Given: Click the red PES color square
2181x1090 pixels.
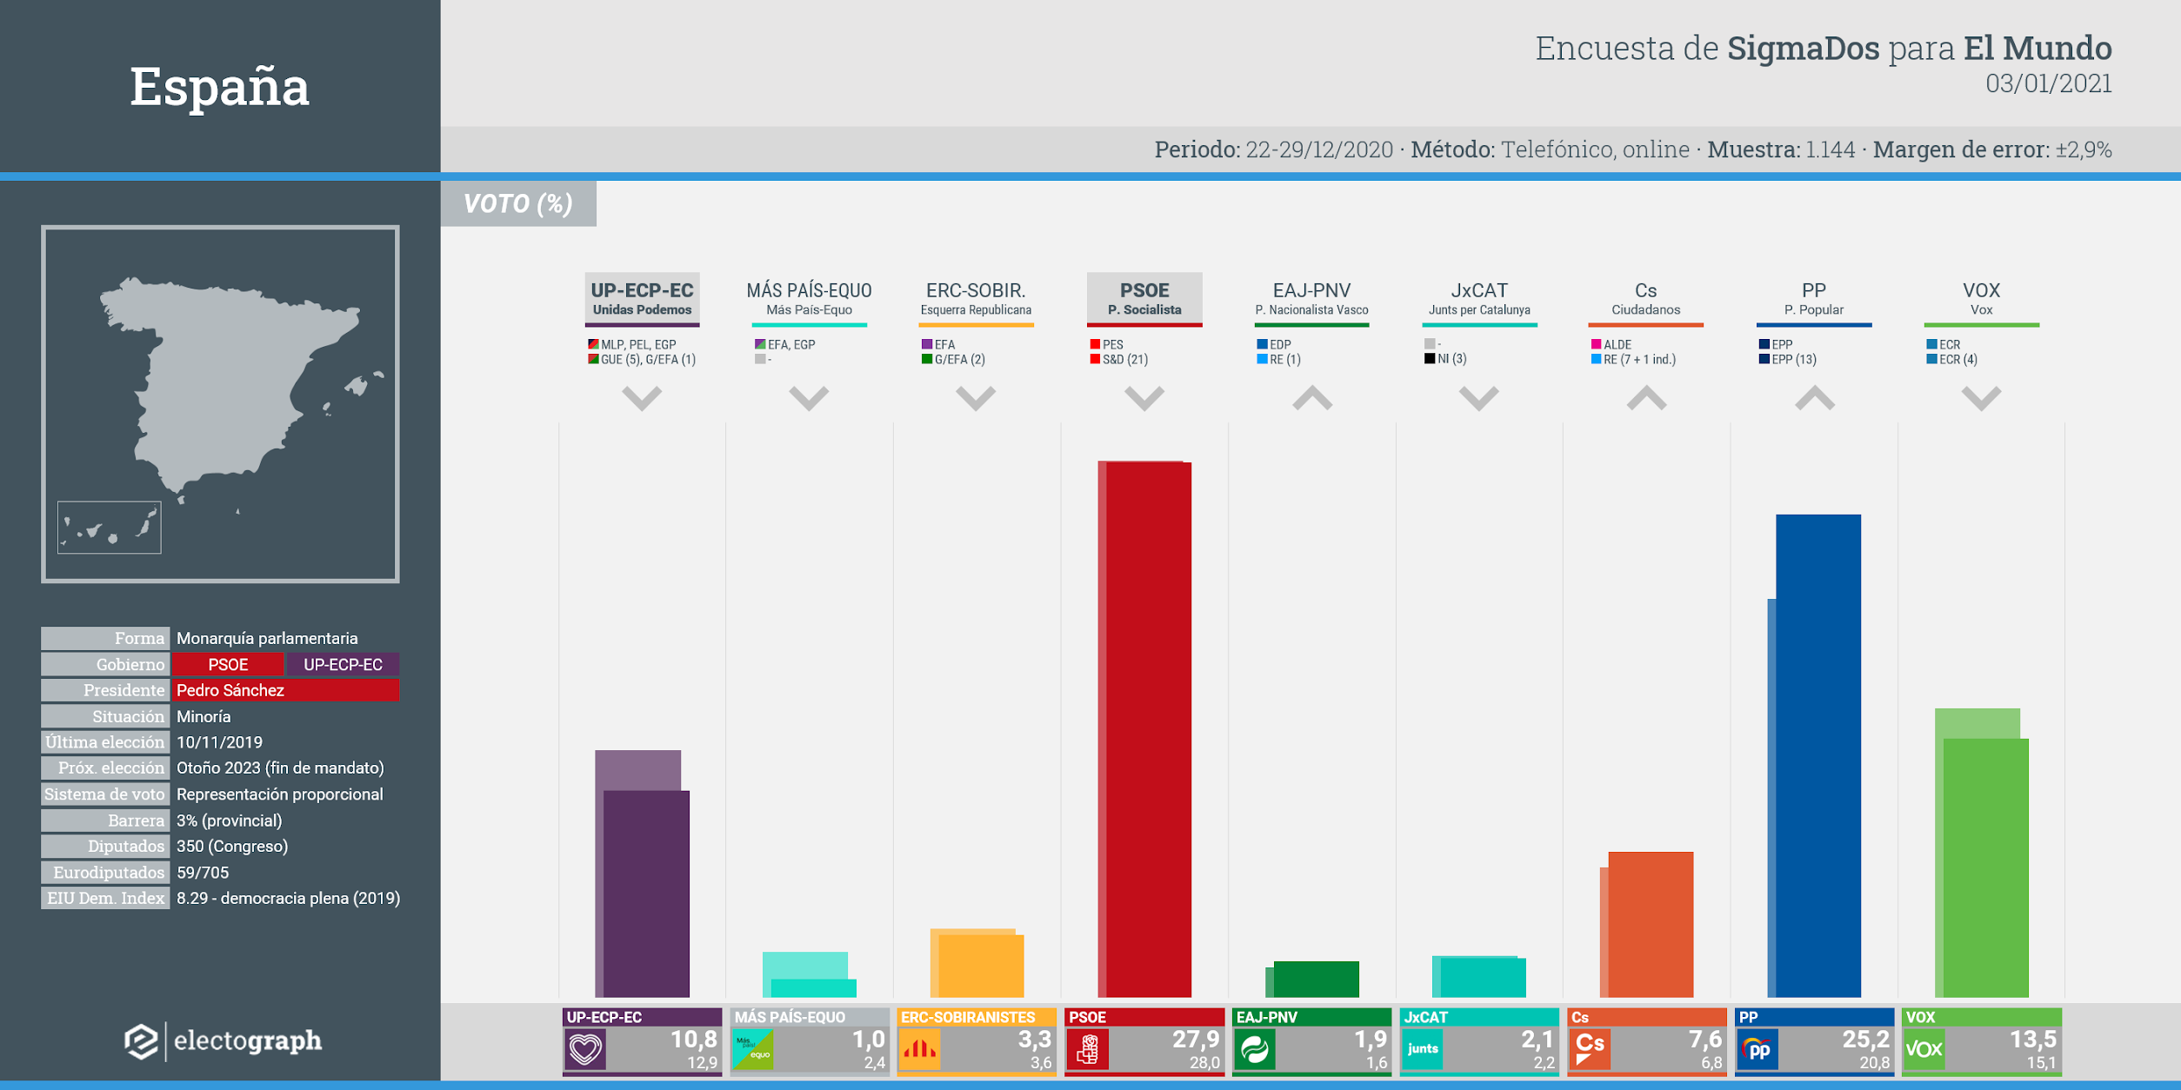Looking at the screenshot, I should pyautogui.click(x=1095, y=344).
